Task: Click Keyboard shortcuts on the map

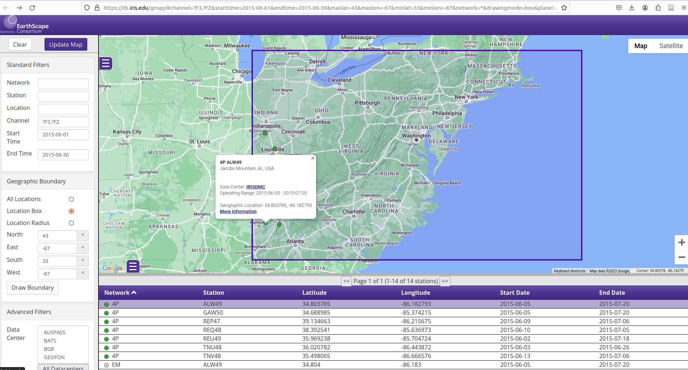Action: (570, 271)
